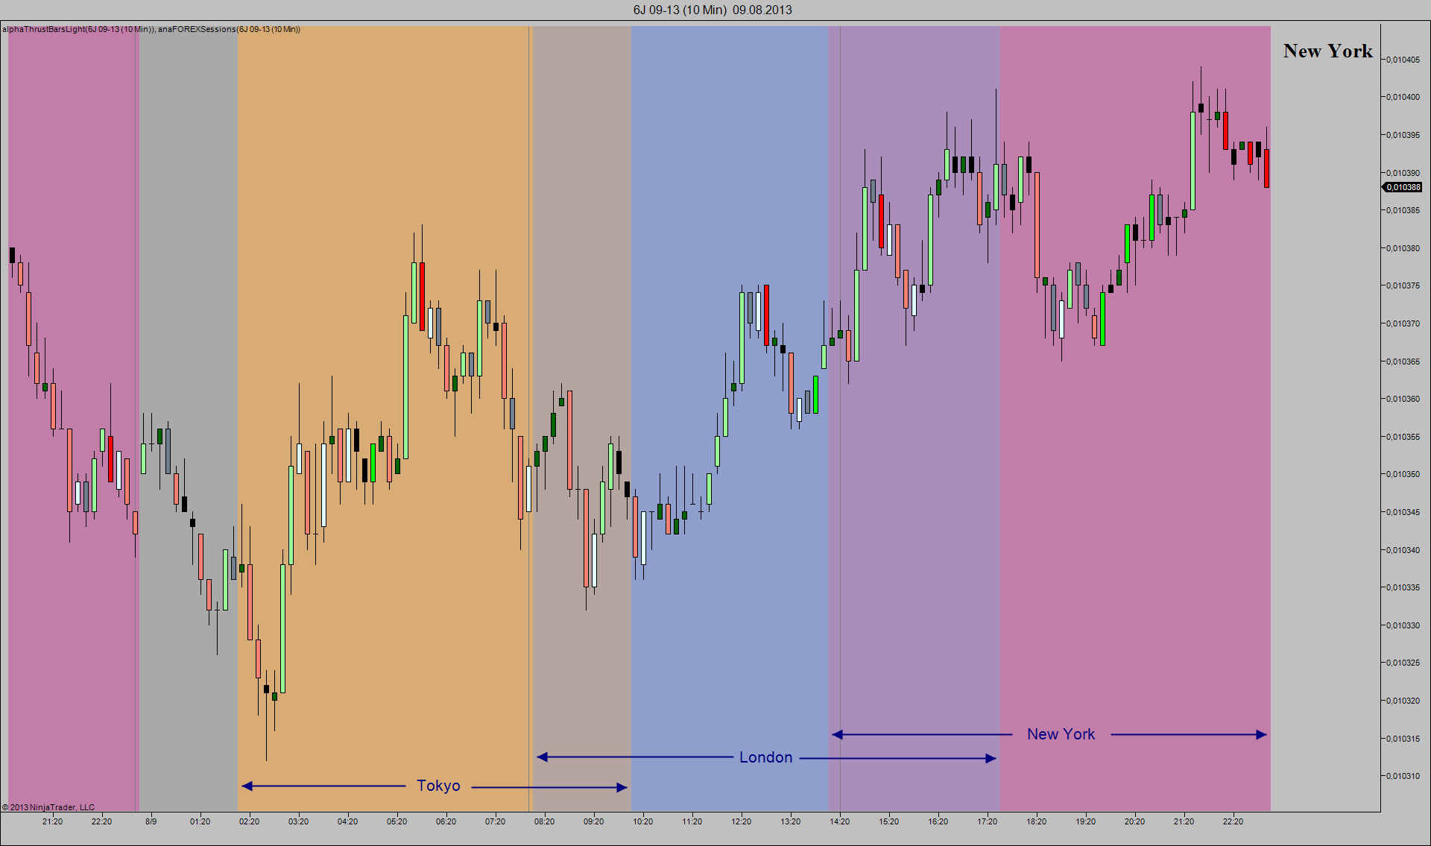Image resolution: width=1431 pixels, height=846 pixels.
Task: Click the alphaThrustBarsLight indicator label
Action: 78,29
